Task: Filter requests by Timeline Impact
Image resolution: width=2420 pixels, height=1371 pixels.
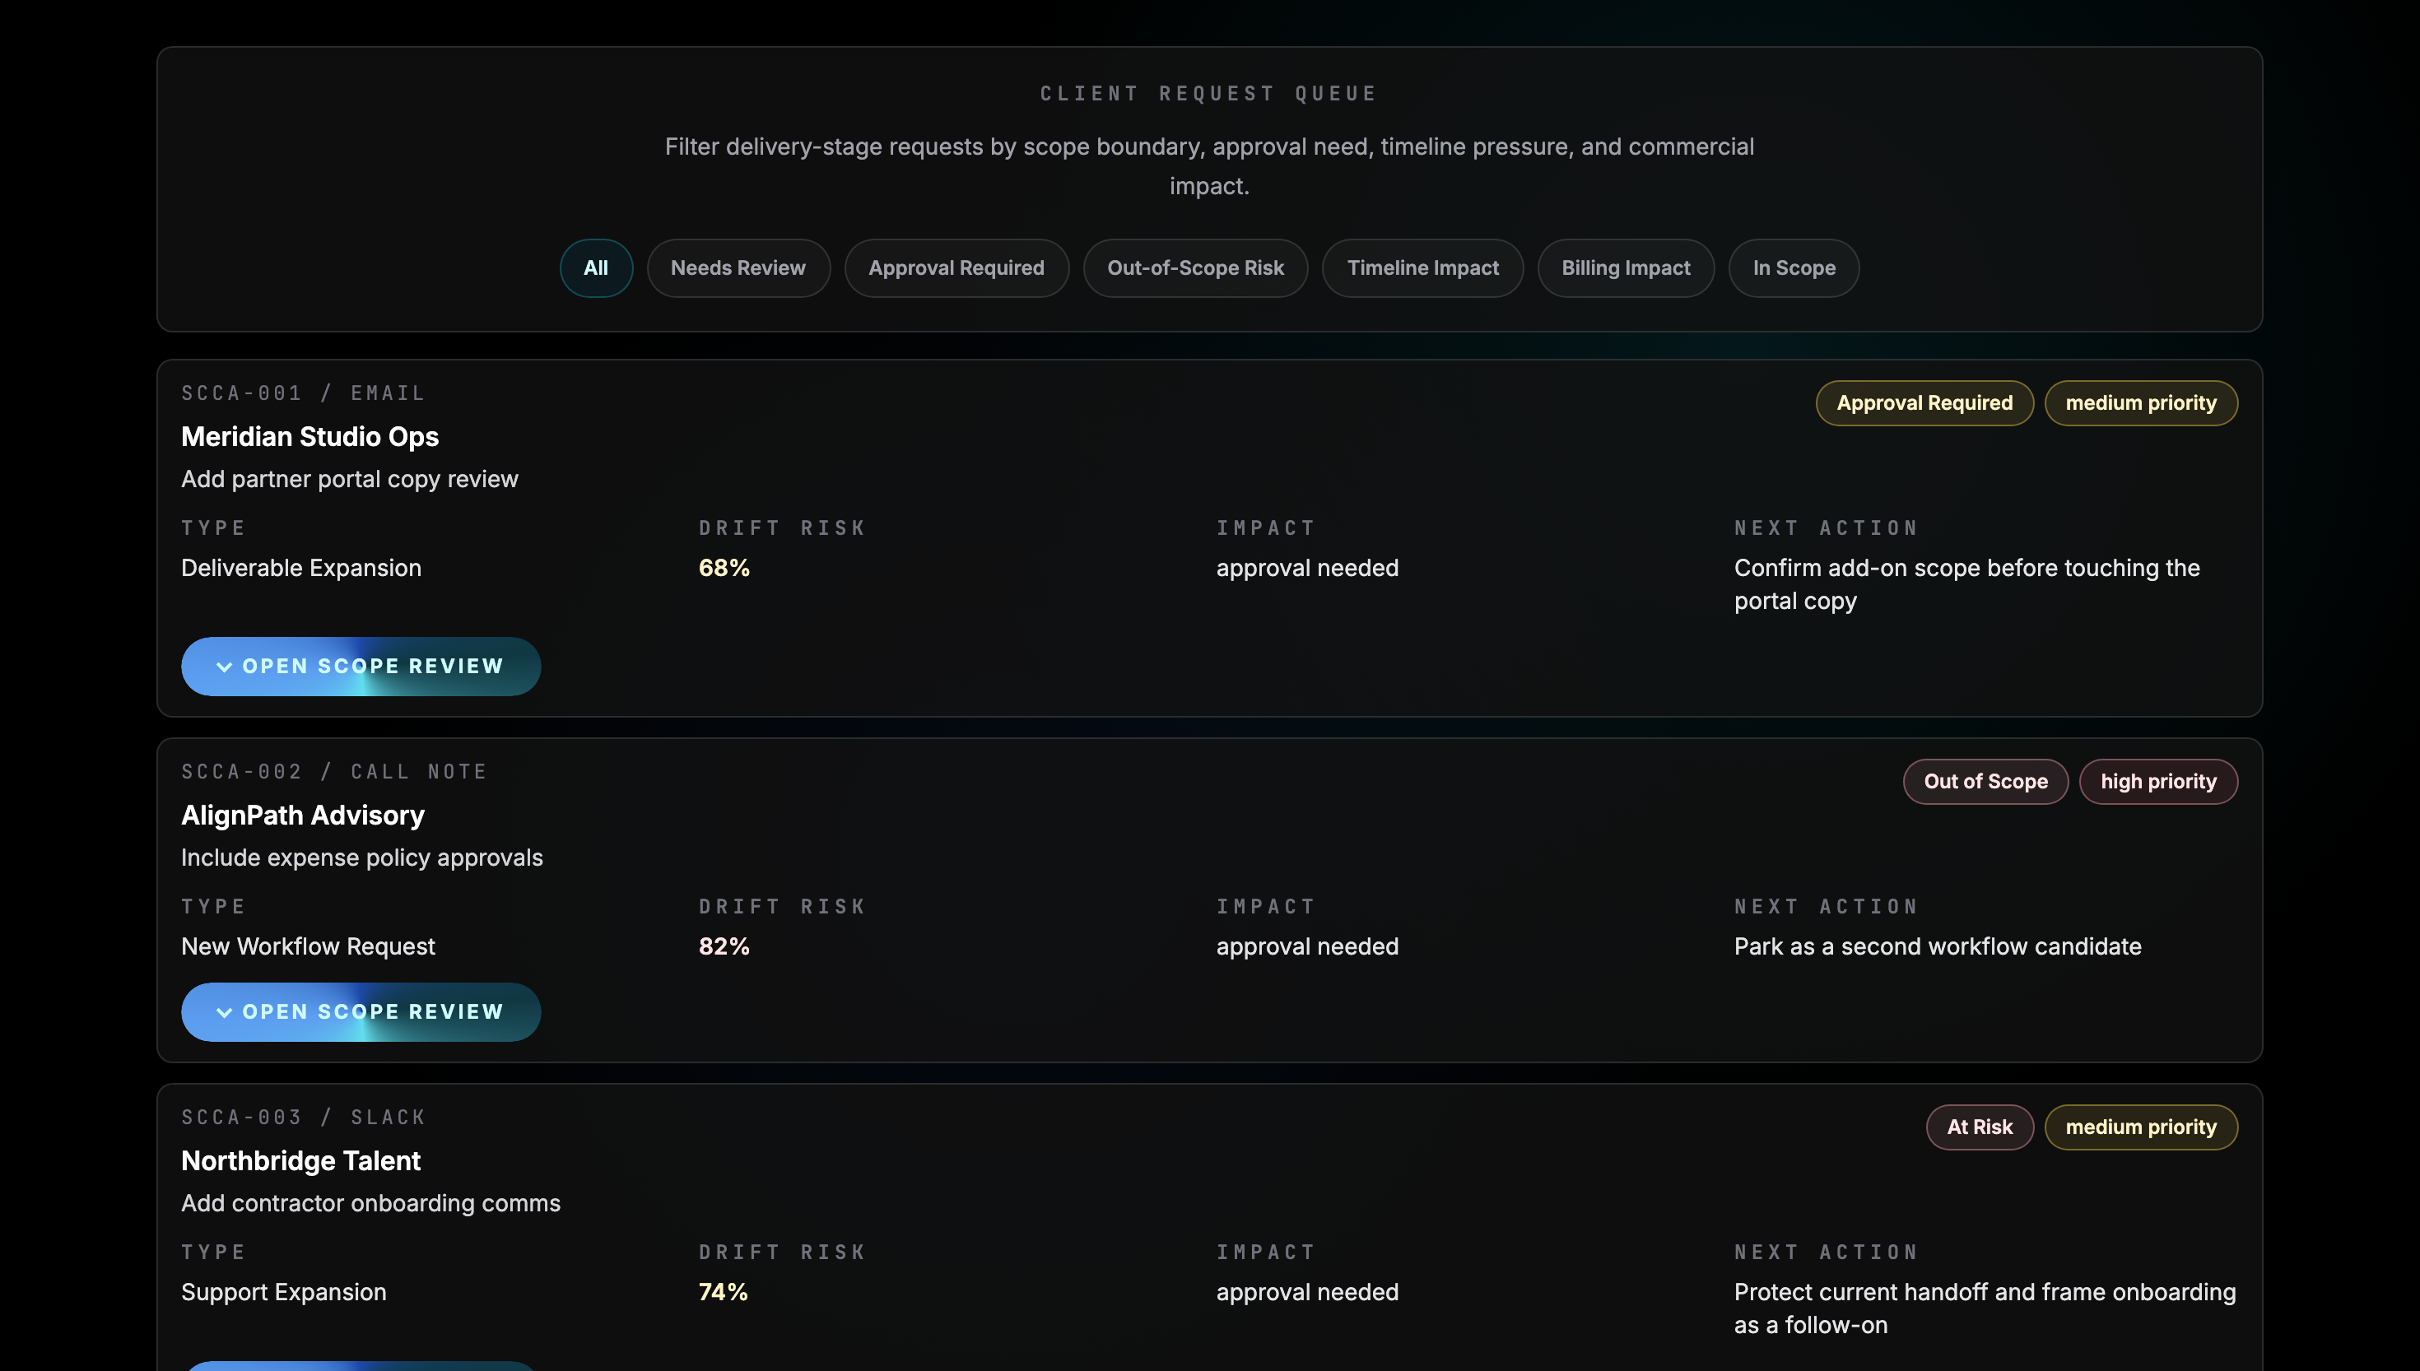Action: tap(1422, 268)
